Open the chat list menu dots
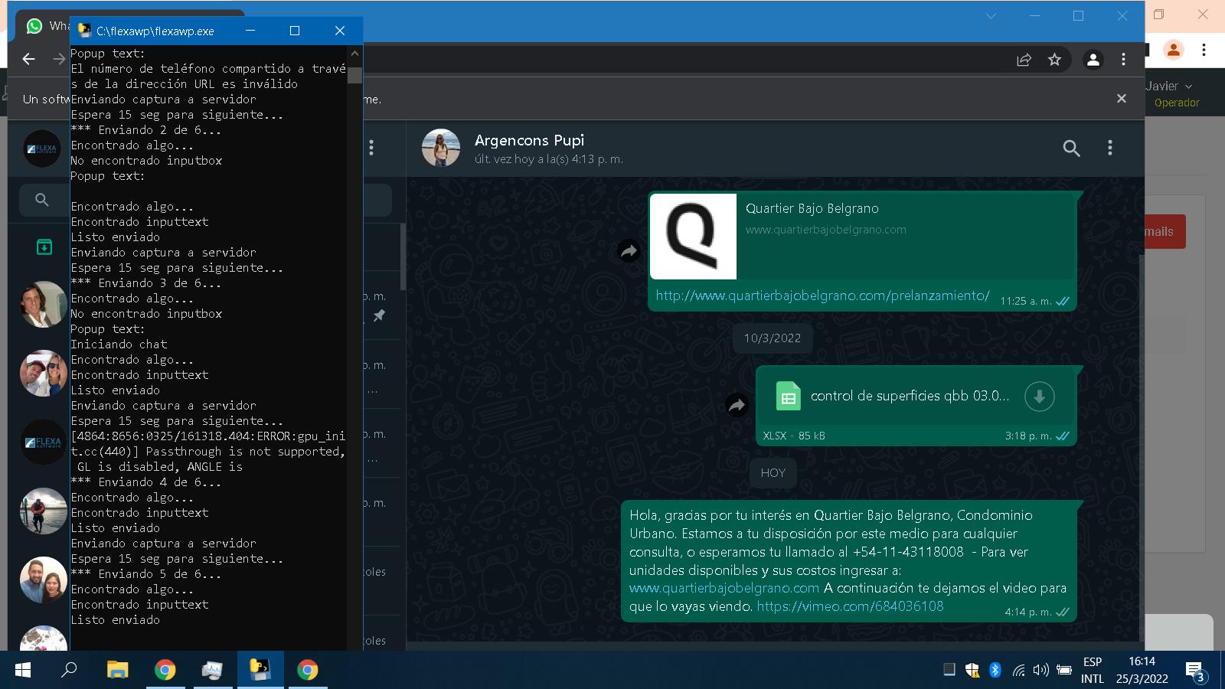 (x=371, y=148)
